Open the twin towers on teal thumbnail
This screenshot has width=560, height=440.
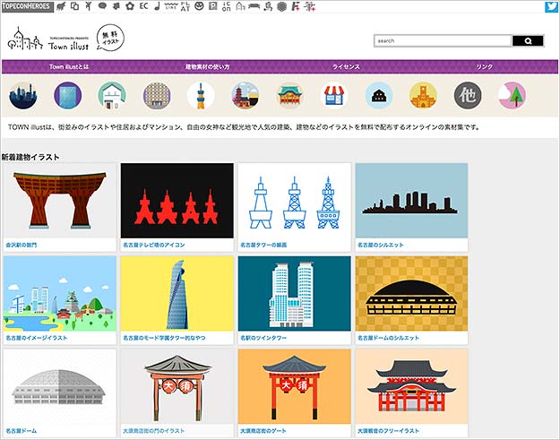click(x=294, y=294)
